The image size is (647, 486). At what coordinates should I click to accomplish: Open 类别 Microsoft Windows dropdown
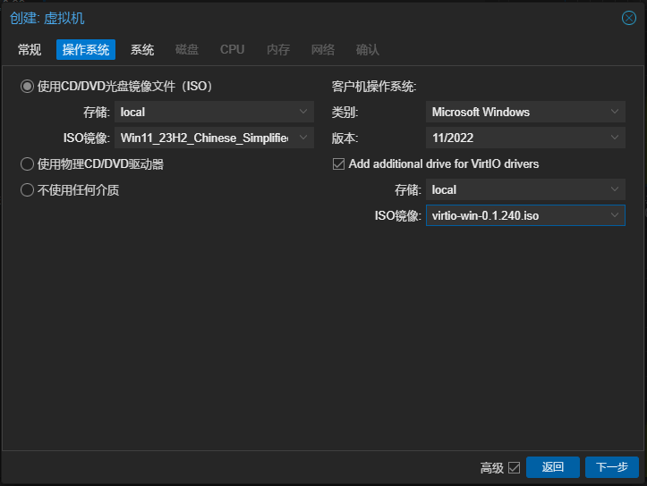coord(615,112)
